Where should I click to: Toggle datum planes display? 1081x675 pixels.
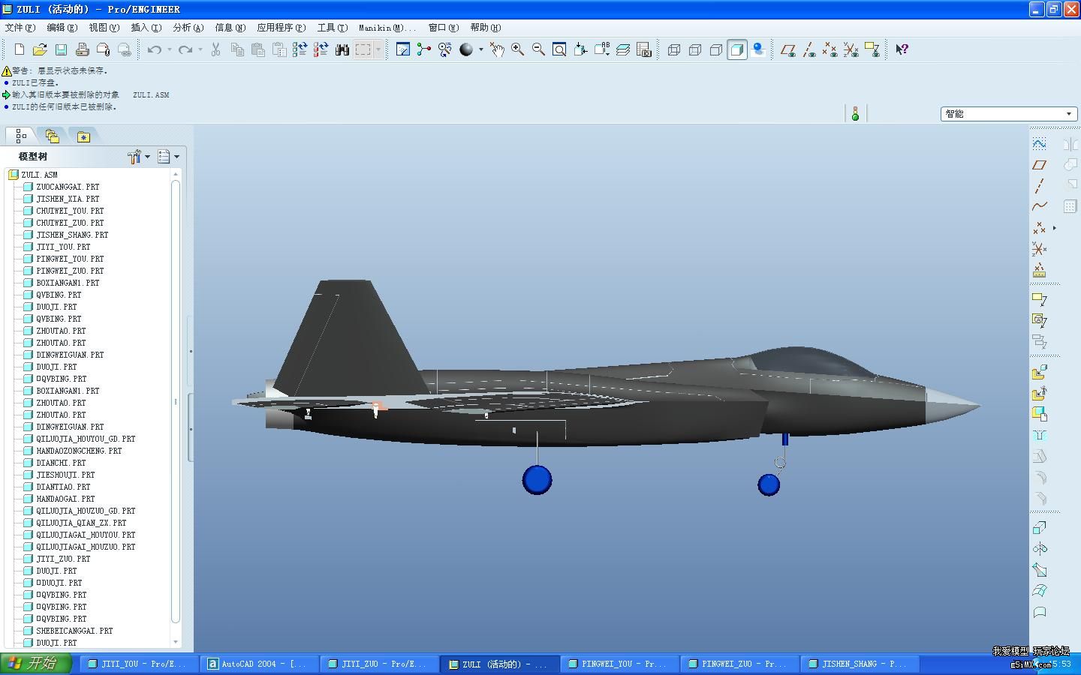[x=788, y=49]
